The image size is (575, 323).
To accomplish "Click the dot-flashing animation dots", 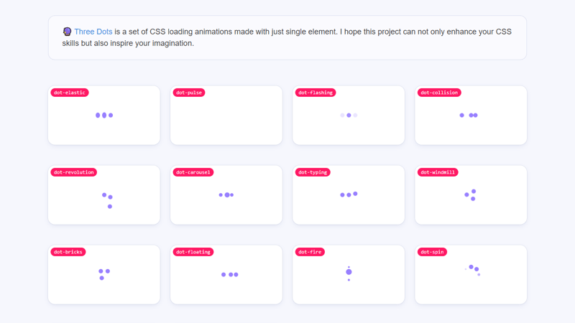I will (x=349, y=115).
